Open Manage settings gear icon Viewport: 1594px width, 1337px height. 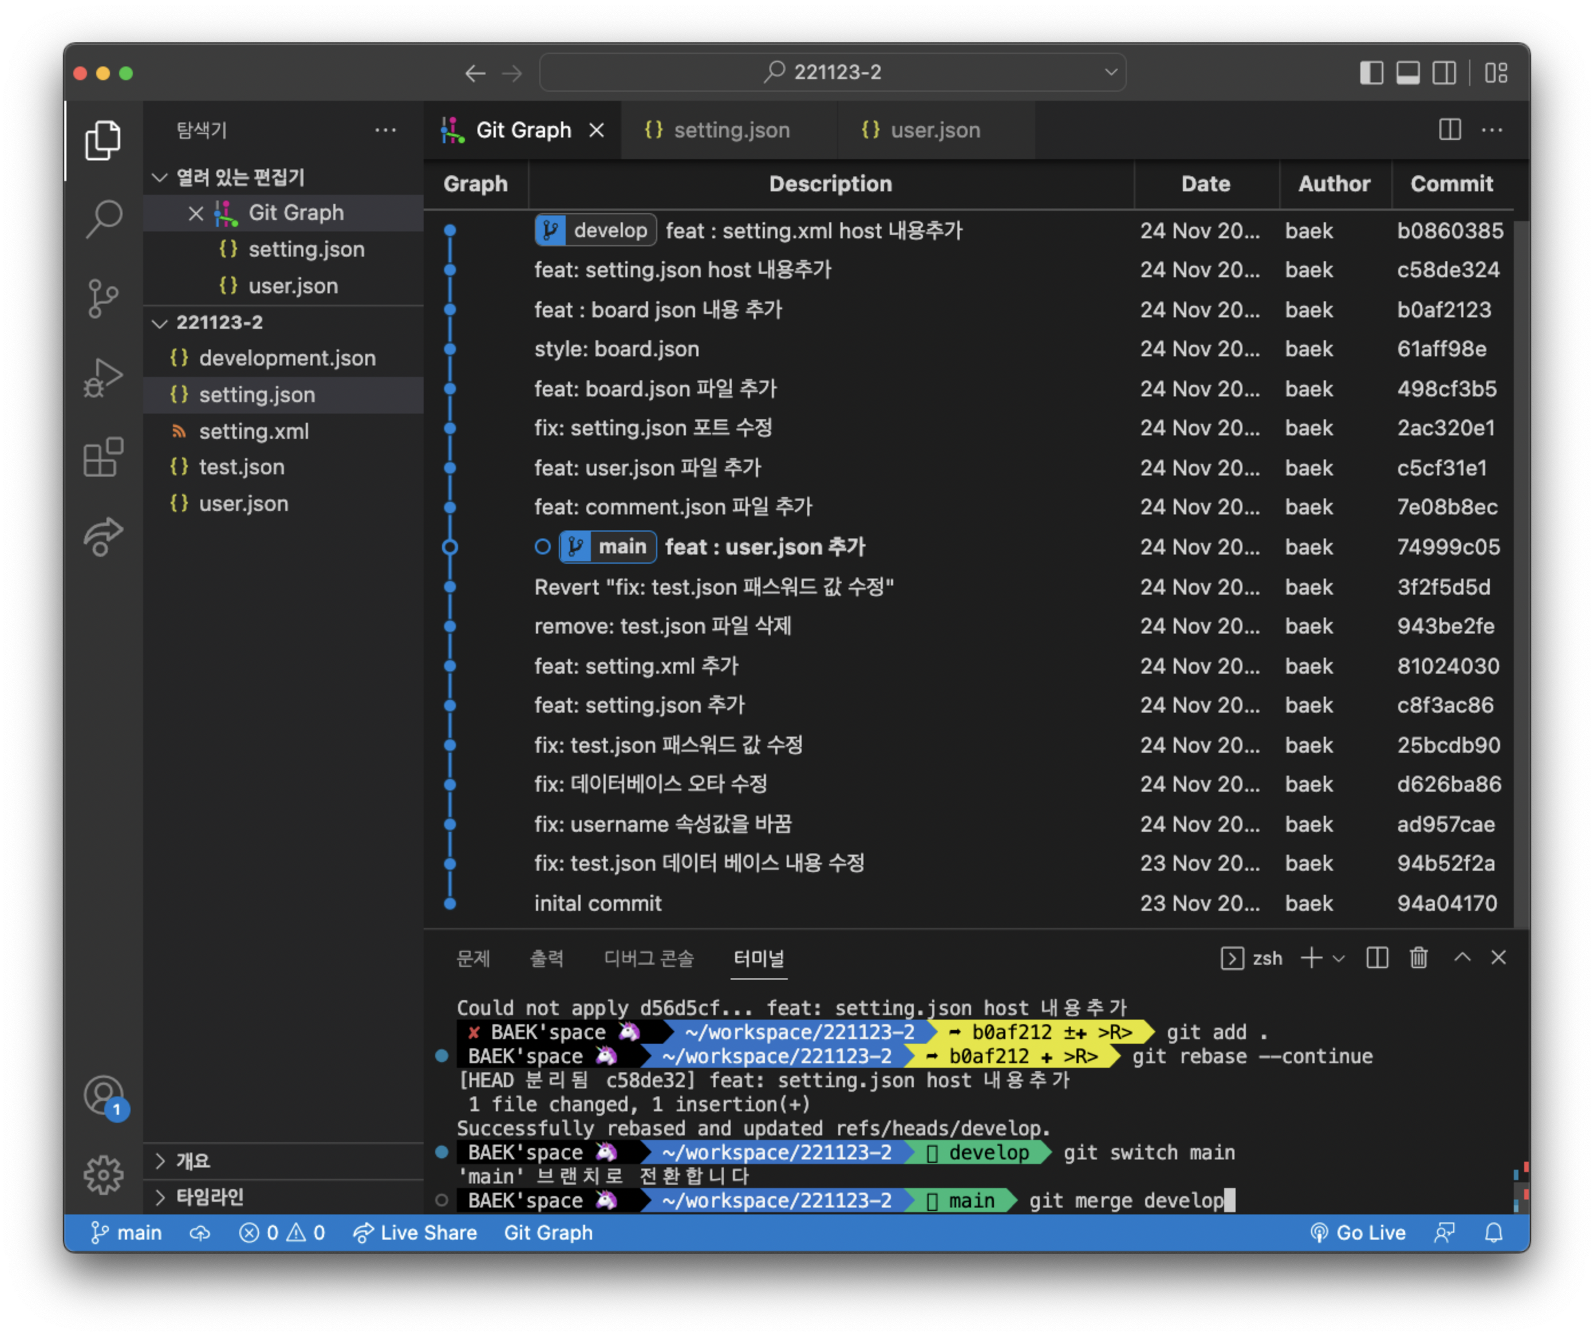103,1174
